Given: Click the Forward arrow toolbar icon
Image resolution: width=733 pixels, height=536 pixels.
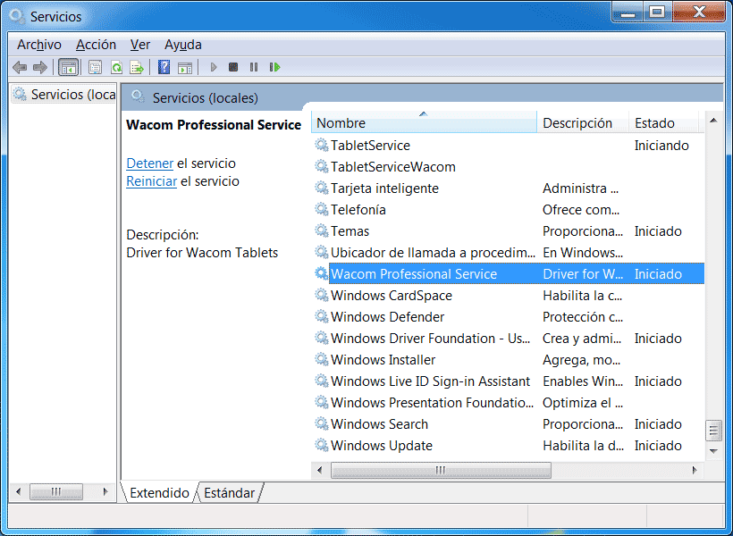Looking at the screenshot, I should (40, 67).
